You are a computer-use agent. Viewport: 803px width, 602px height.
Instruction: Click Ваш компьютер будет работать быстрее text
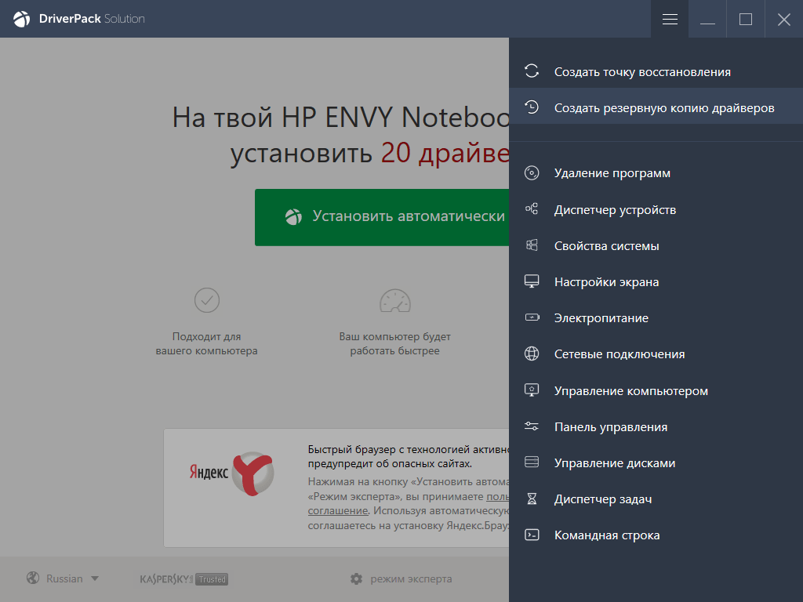(x=395, y=343)
